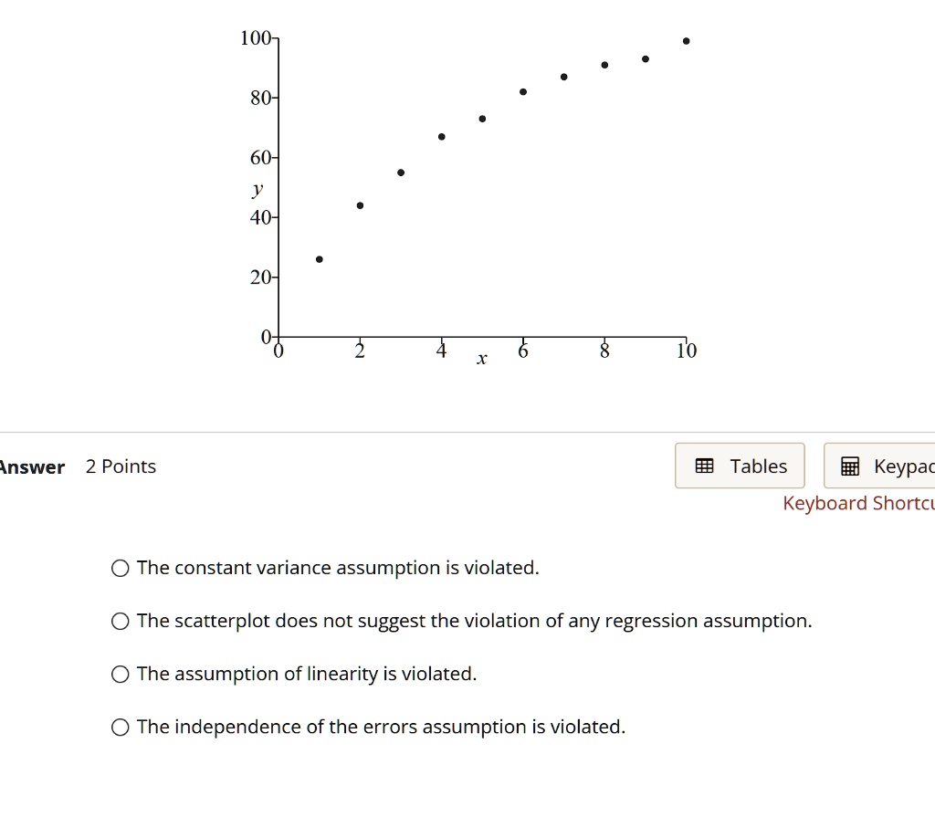Click the table symbol inside the Tables button
935x838 pixels.
703,466
